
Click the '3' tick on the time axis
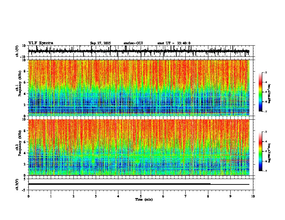[96, 196]
